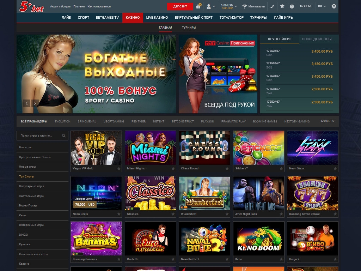Click the Booming Bananas game thumbnail

tap(96, 239)
